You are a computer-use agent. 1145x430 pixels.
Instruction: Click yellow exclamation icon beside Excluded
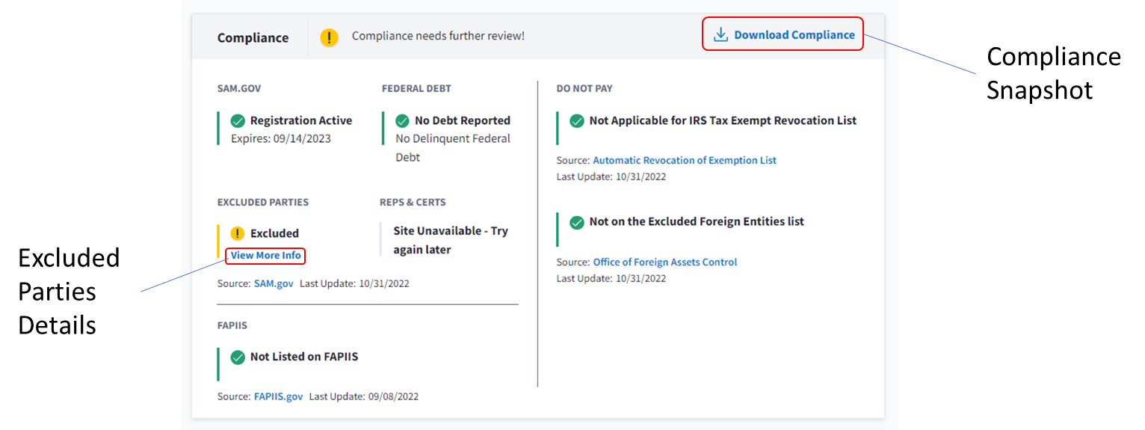coord(238,233)
